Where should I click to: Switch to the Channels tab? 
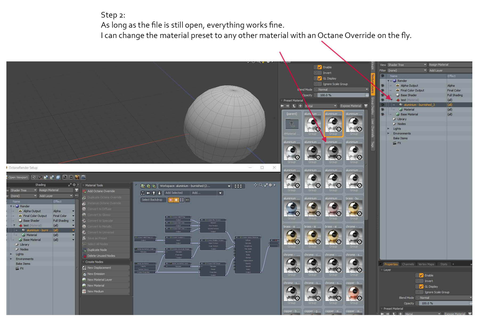pyautogui.click(x=408, y=264)
